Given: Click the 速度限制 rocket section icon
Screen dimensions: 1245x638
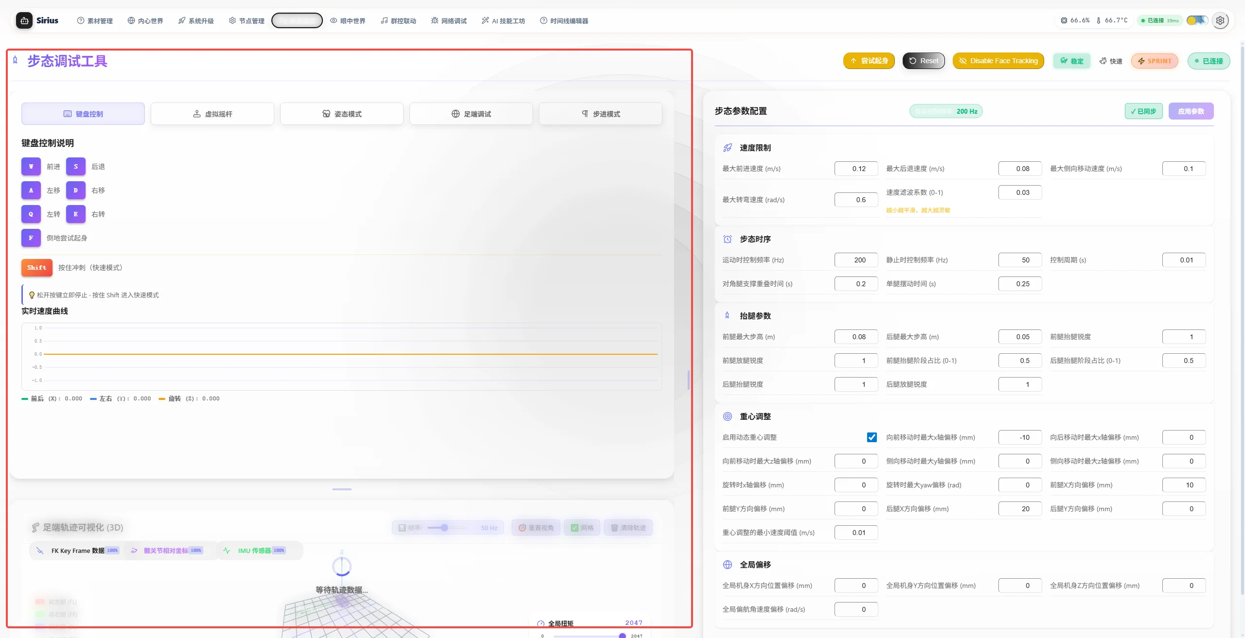Looking at the screenshot, I should pos(728,148).
